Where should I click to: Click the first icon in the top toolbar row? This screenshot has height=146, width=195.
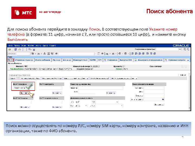click(x=10, y=49)
